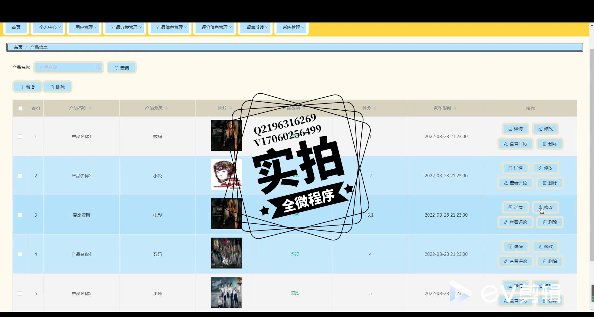This screenshot has height=317, width=594.
Task: Select the 莫比亚斯 product name cell
Action: [81, 215]
